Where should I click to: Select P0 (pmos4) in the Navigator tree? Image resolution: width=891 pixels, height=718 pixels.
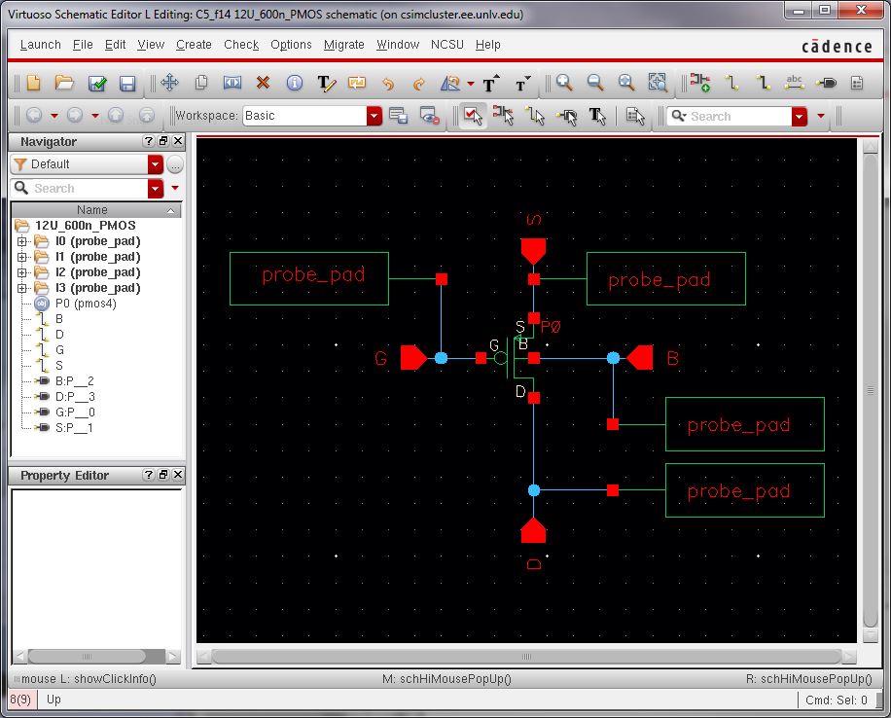coord(86,304)
